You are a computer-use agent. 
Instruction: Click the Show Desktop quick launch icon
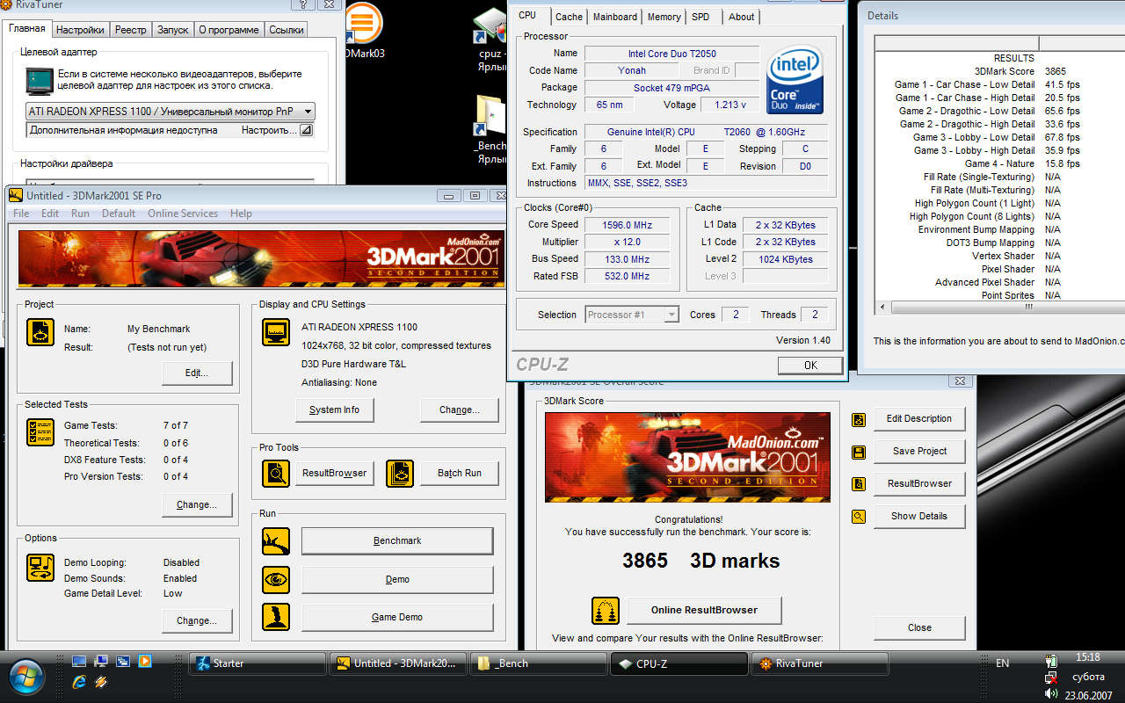79,662
